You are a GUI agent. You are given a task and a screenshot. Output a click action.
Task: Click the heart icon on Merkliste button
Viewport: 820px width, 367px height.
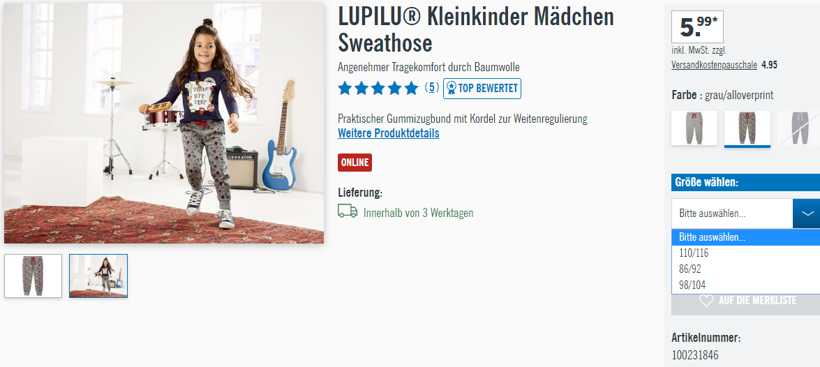706,301
